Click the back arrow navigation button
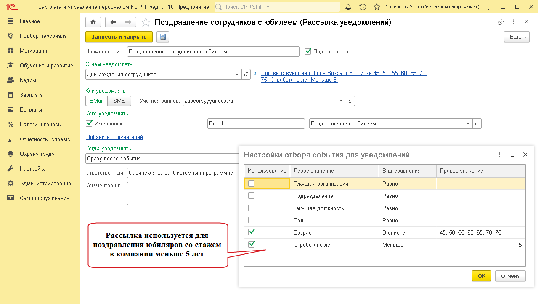This screenshot has height=304, width=538. pos(113,22)
